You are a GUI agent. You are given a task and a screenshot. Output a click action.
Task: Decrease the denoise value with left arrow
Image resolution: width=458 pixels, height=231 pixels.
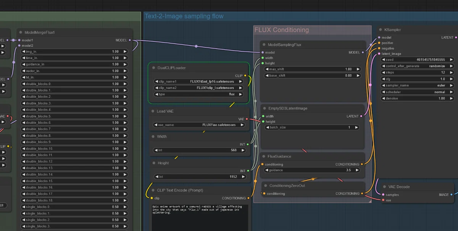(384, 99)
